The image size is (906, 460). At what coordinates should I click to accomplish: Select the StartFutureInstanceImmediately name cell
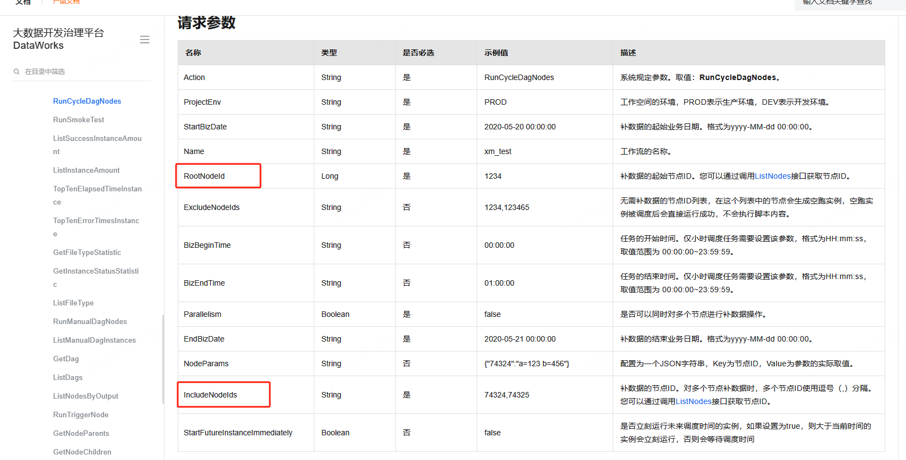pyautogui.click(x=246, y=433)
